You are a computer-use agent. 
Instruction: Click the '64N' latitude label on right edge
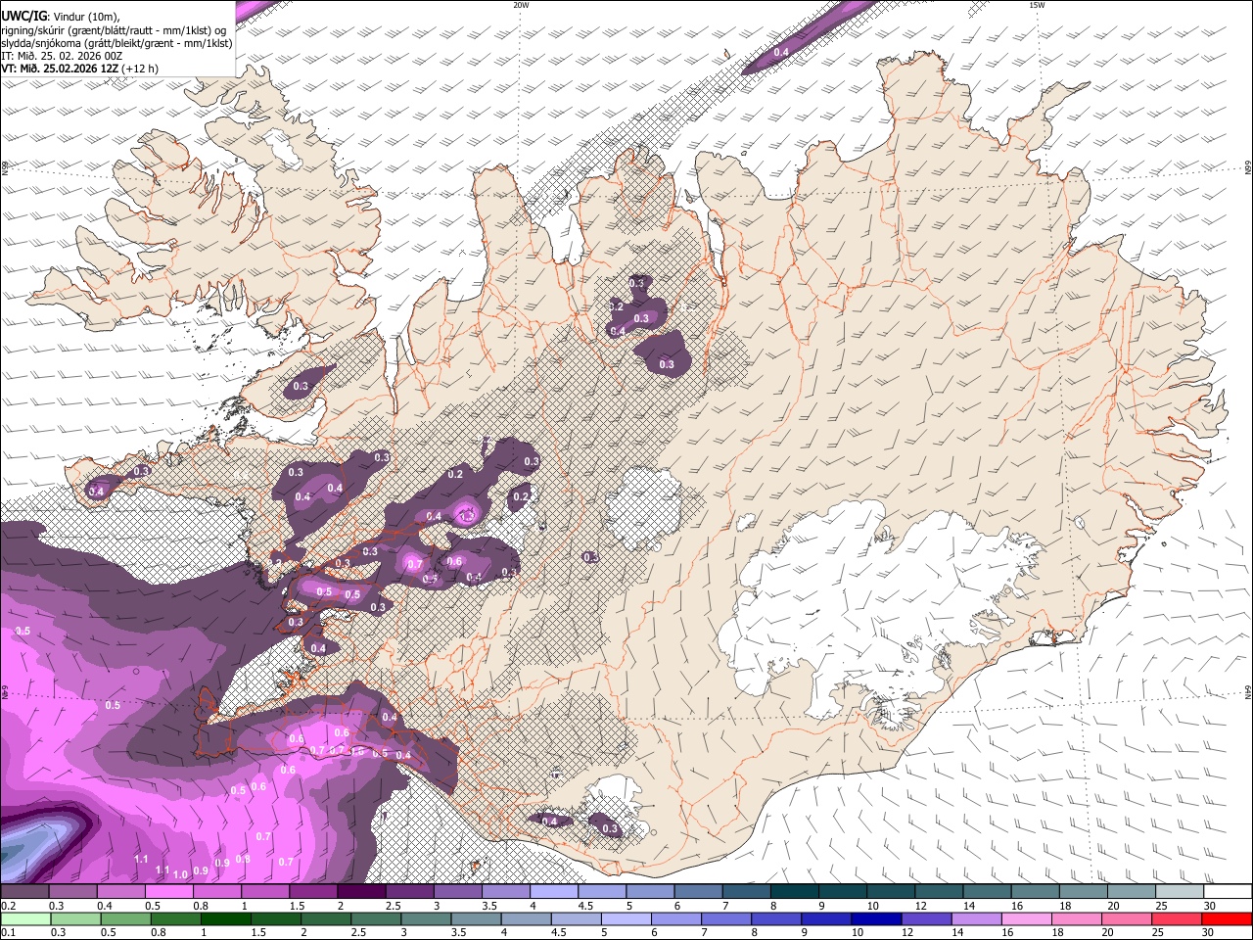tap(1248, 692)
